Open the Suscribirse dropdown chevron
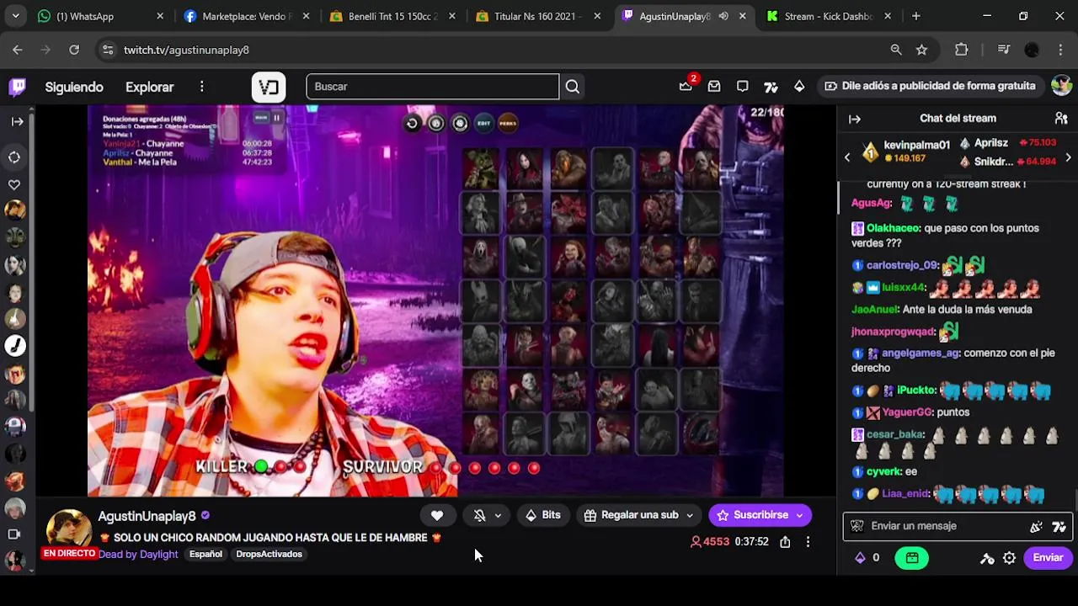Image resolution: width=1078 pixels, height=606 pixels. coord(800,515)
